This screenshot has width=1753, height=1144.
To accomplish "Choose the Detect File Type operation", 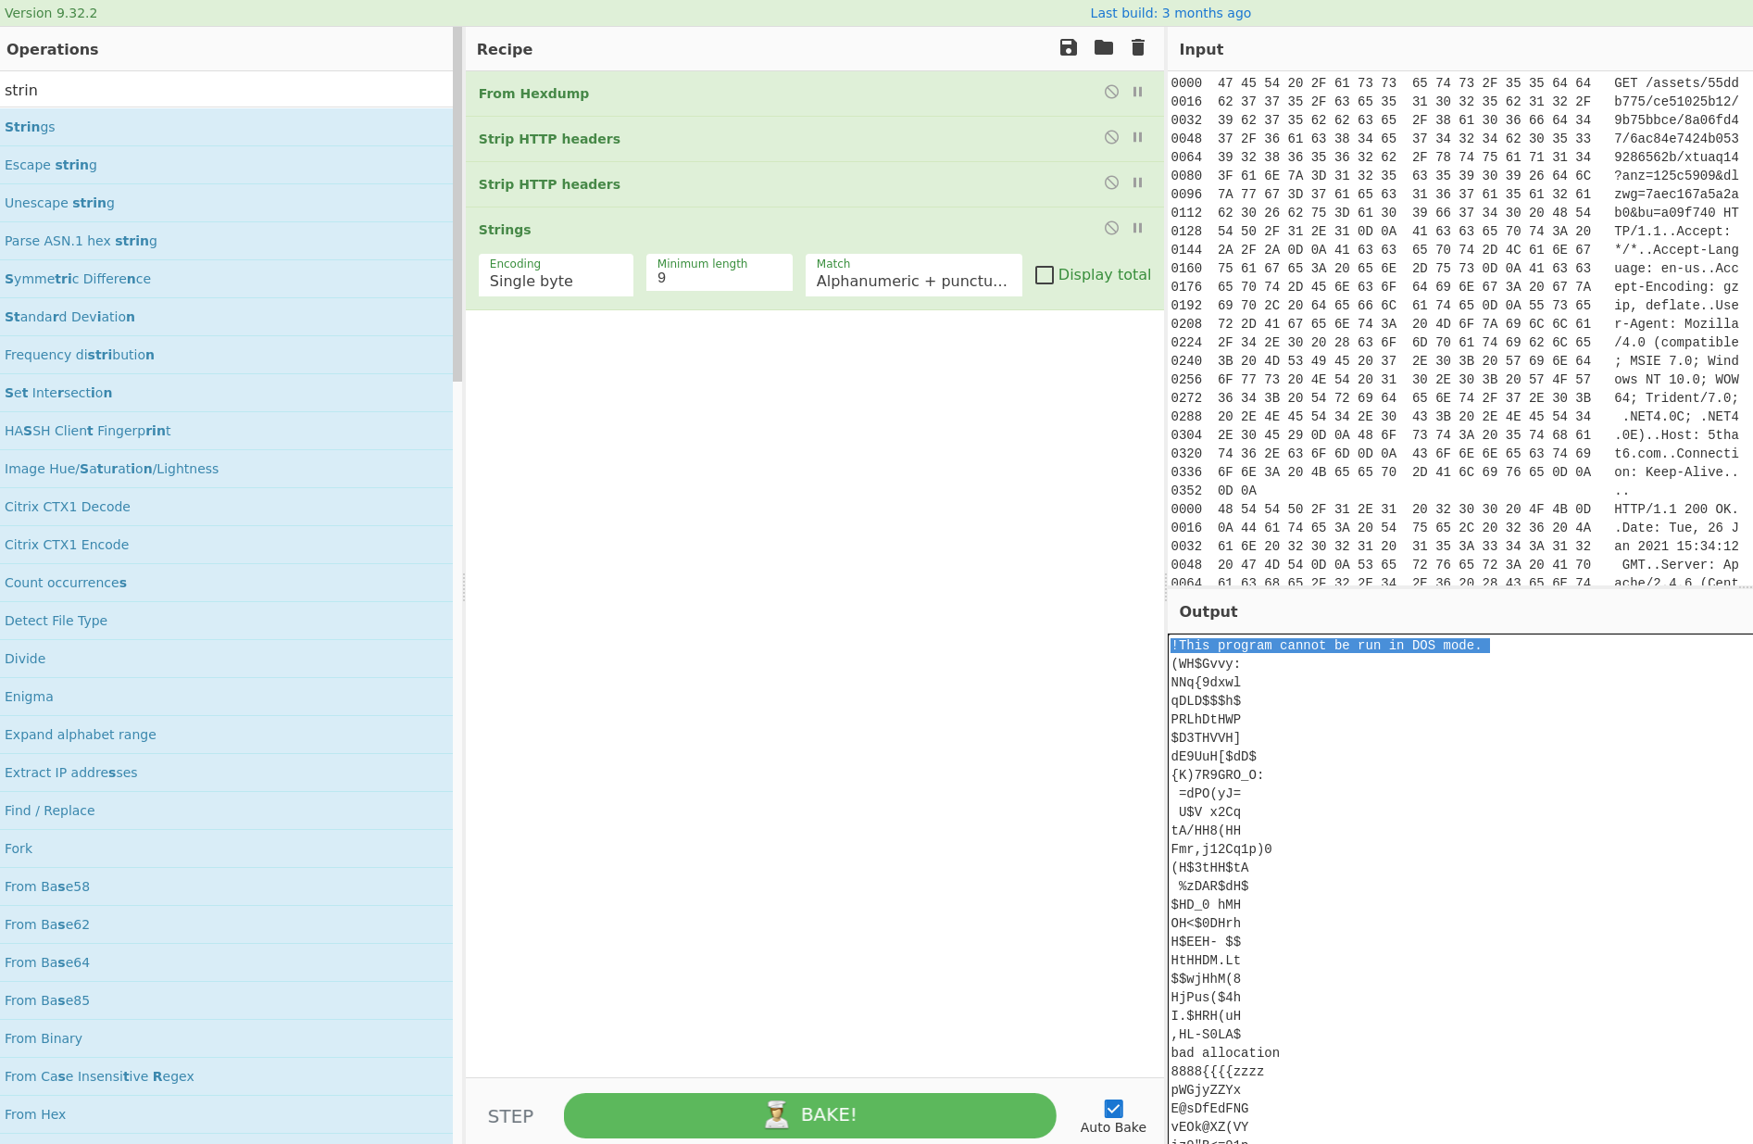I will pos(226,621).
